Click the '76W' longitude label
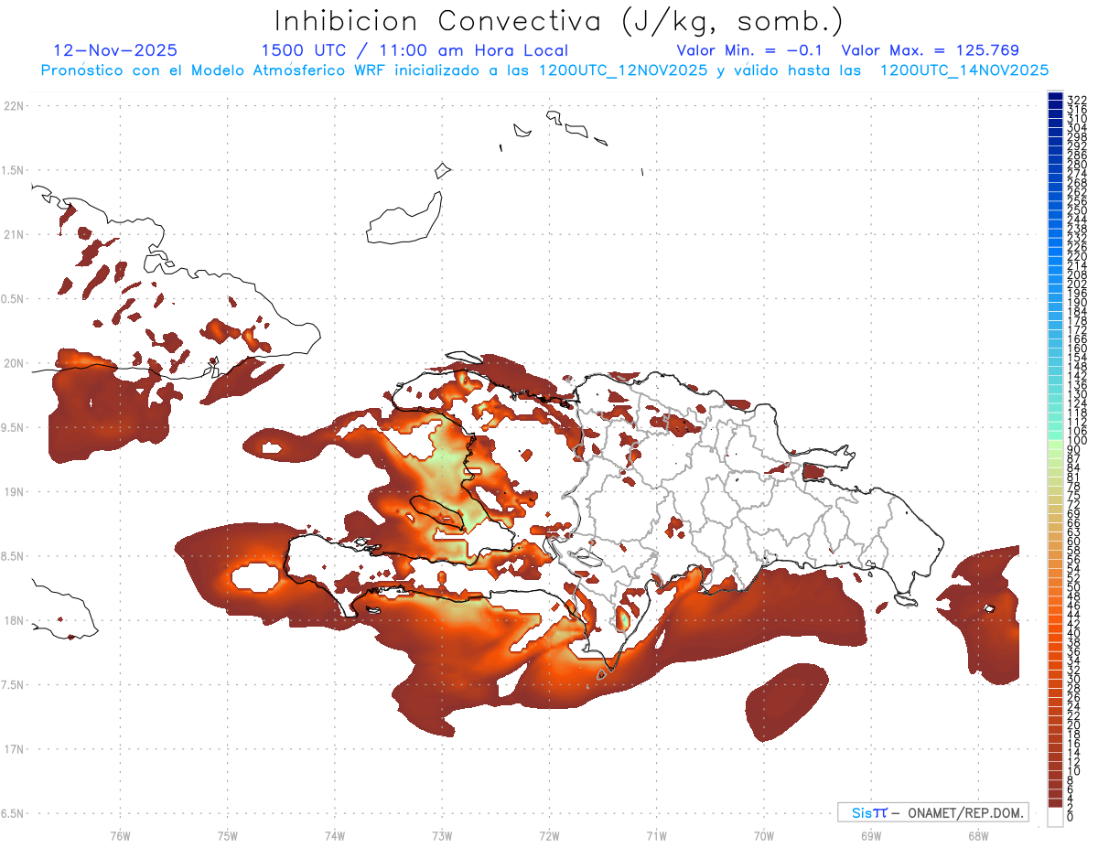Viewport: 1098px width, 848px height. [120, 834]
